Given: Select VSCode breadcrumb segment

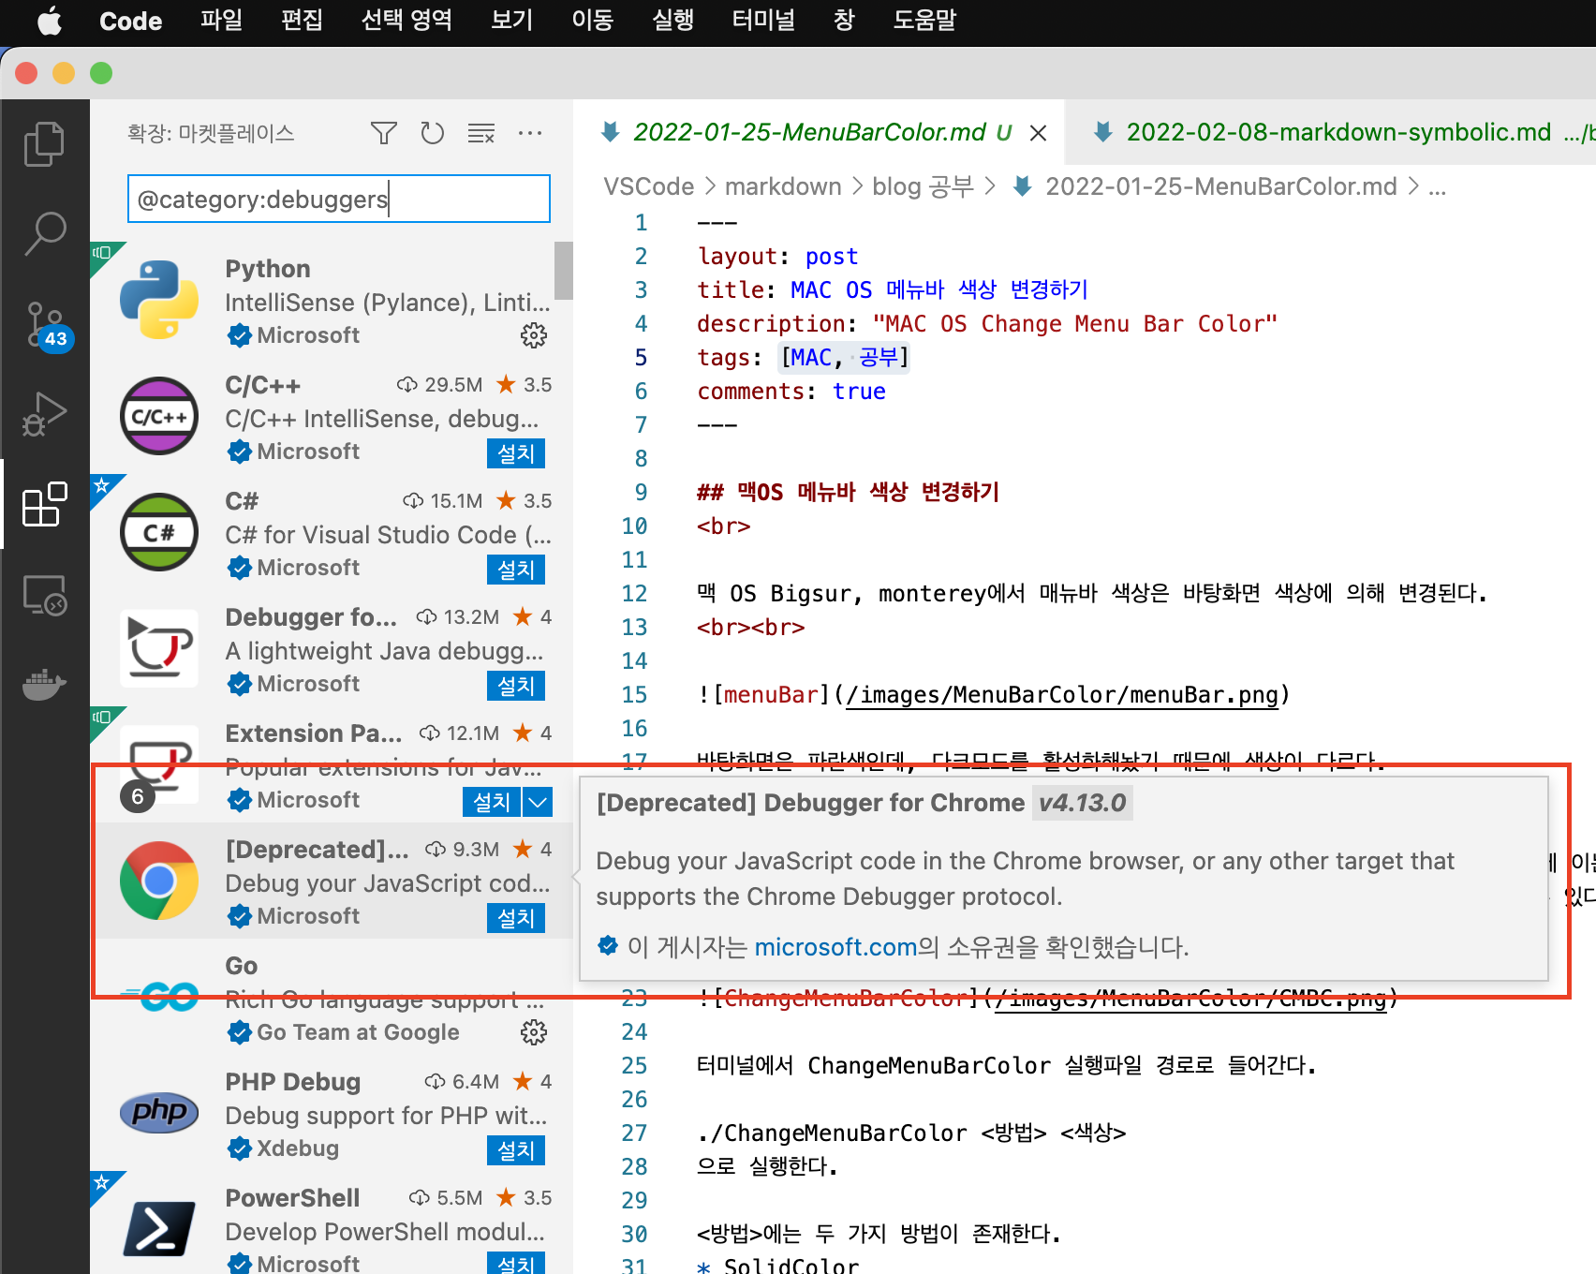Looking at the screenshot, I should 648,186.
